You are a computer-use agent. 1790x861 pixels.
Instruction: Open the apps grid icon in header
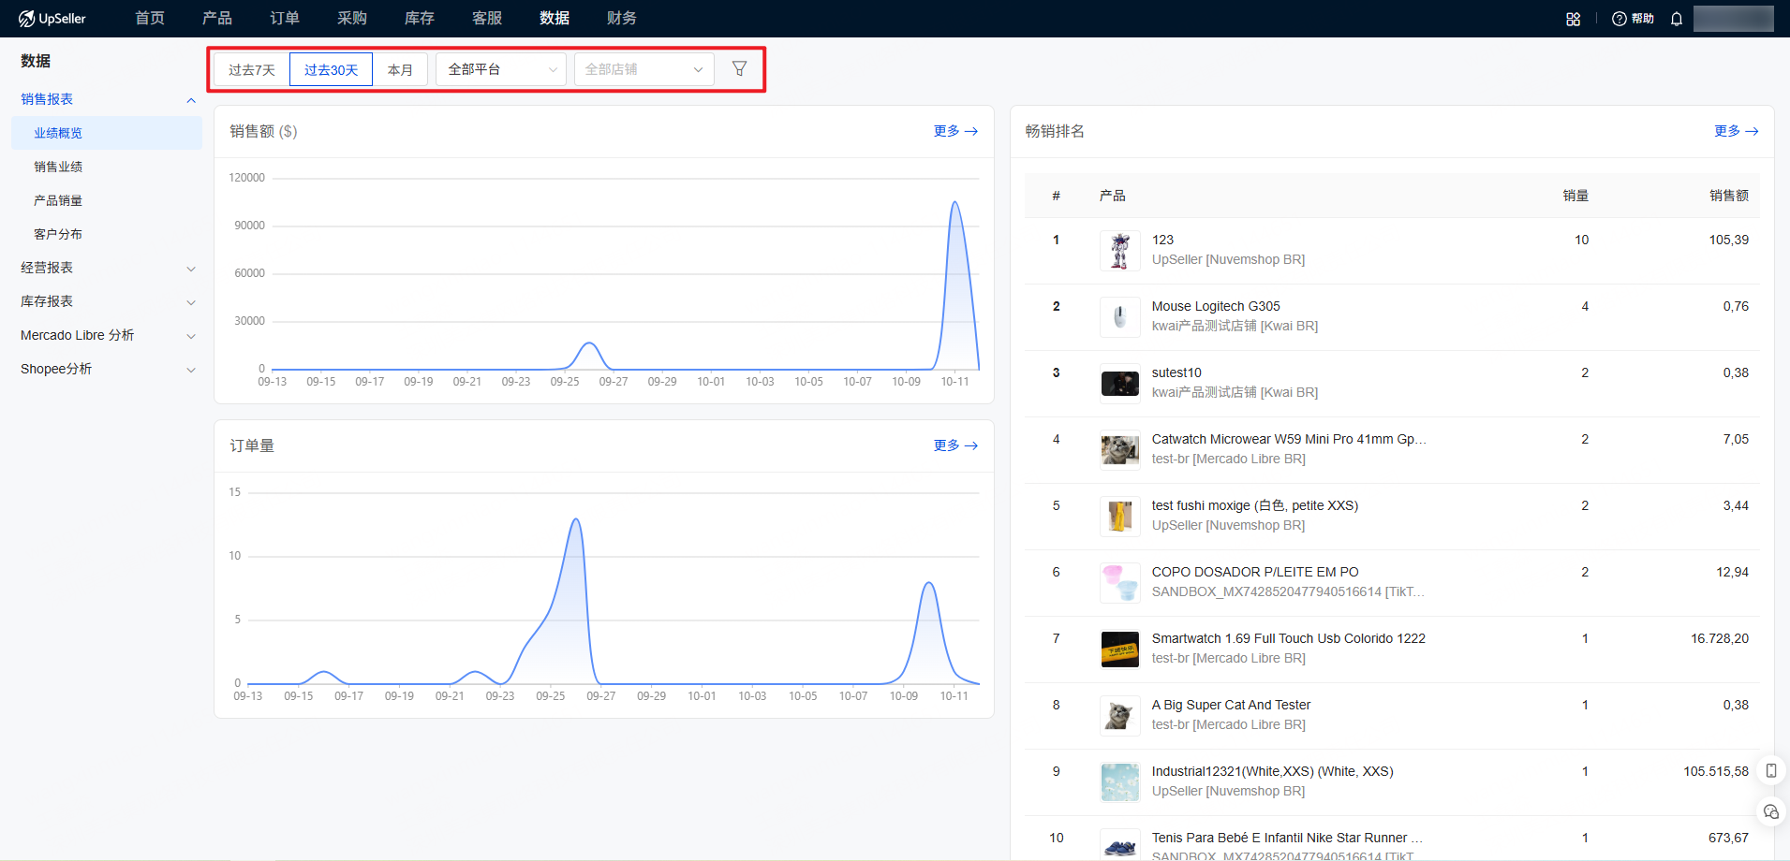point(1573,19)
